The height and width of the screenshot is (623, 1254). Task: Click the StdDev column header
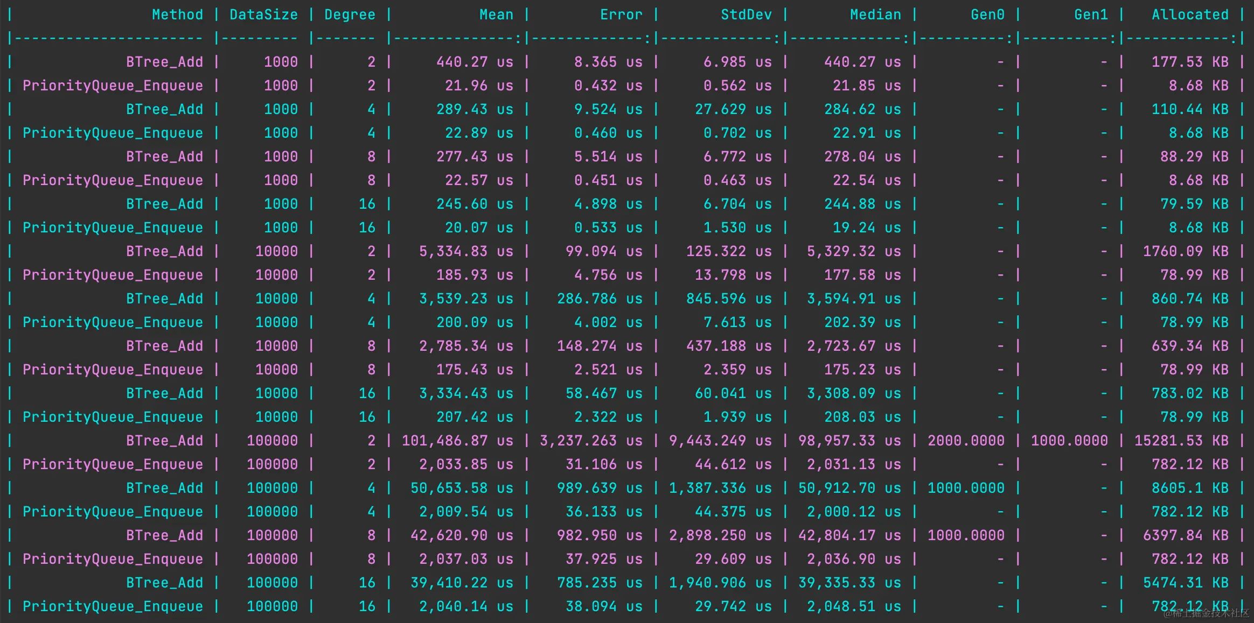746,15
